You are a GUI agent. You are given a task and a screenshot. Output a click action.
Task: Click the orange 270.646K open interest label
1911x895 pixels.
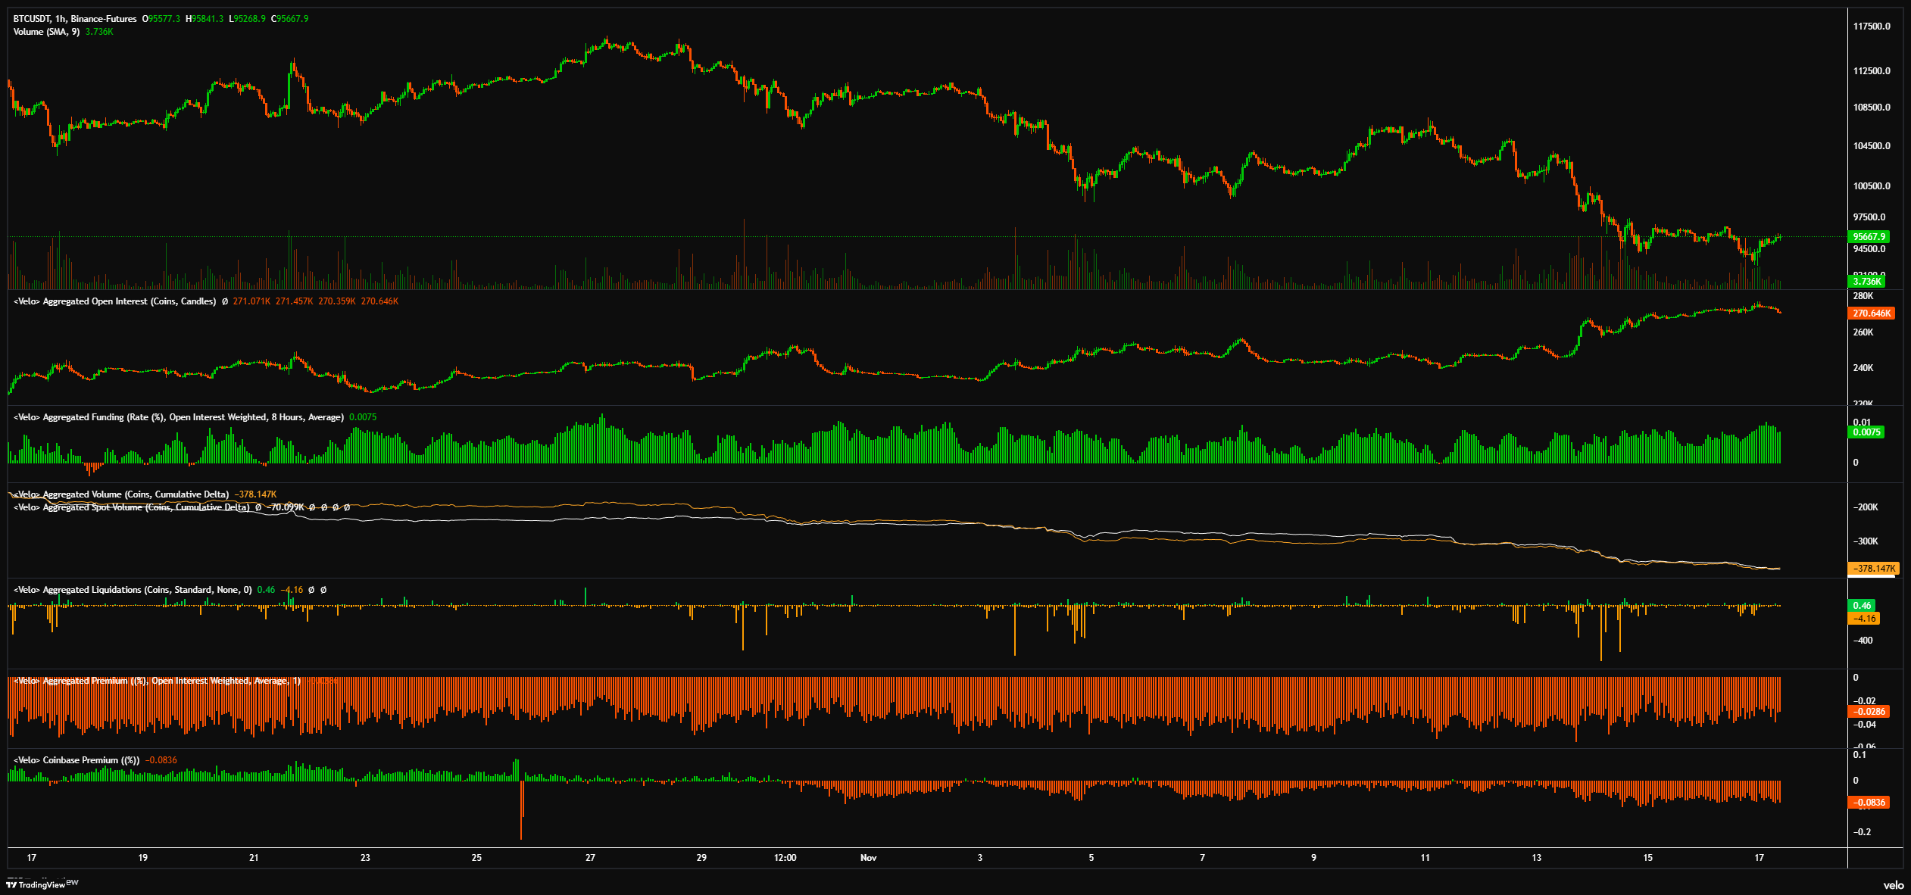1872,313
